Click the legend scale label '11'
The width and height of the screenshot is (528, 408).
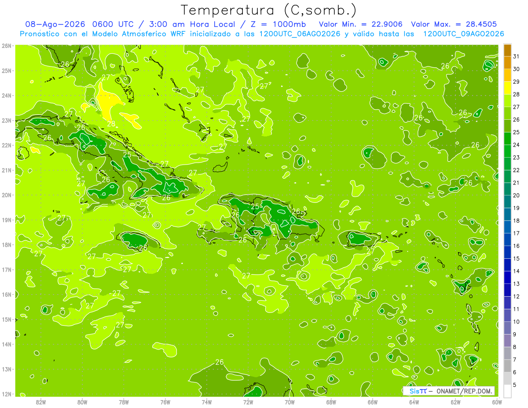pyautogui.click(x=516, y=309)
